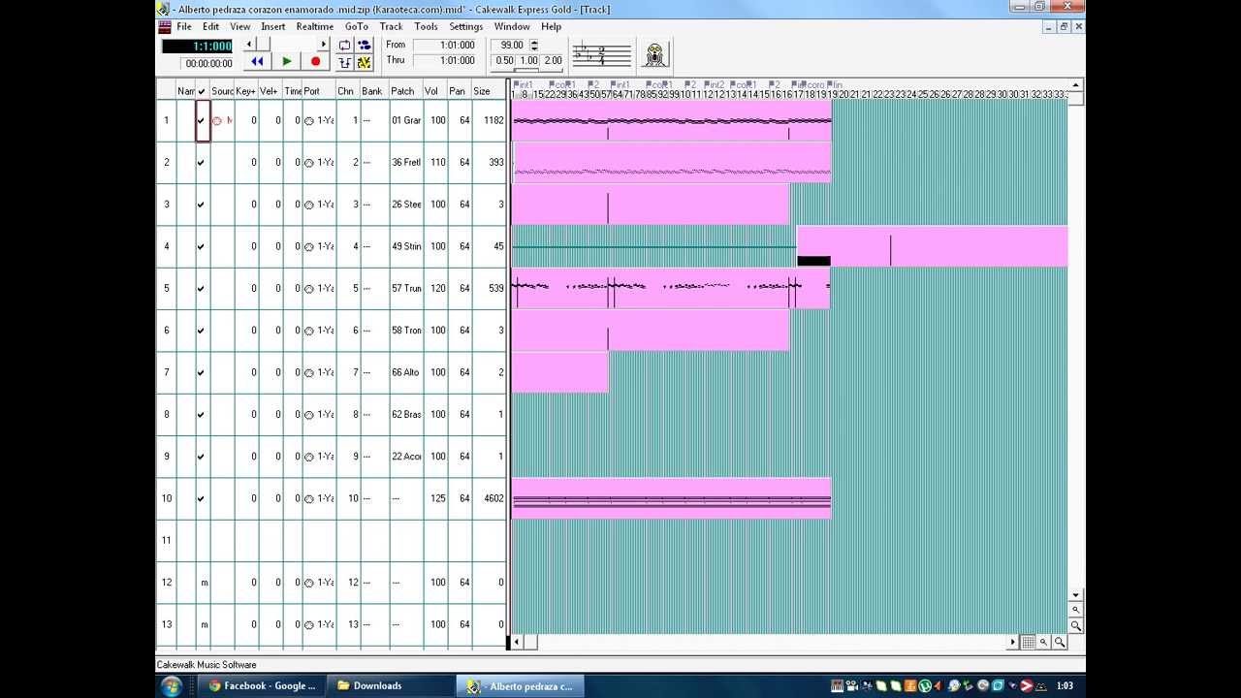Set tempo ratio to 1.00
The width and height of the screenshot is (1241, 698).
pos(528,60)
